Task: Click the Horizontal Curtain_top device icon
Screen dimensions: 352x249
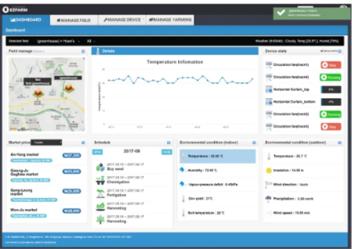Action: pos(268,89)
